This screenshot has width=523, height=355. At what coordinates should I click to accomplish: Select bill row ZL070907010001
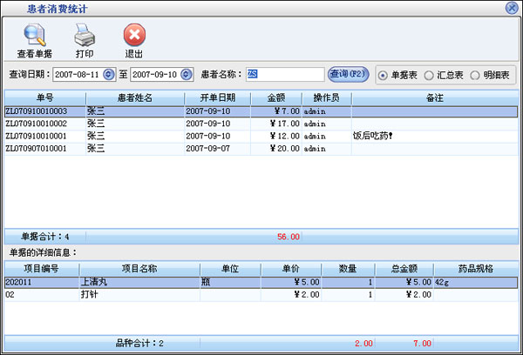pos(44,149)
